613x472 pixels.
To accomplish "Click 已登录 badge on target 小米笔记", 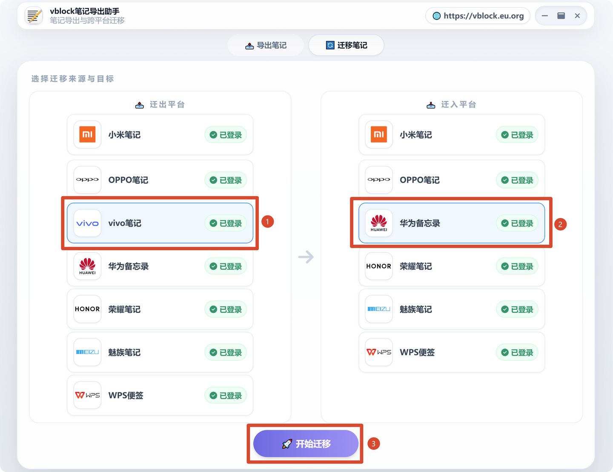I will (517, 135).
